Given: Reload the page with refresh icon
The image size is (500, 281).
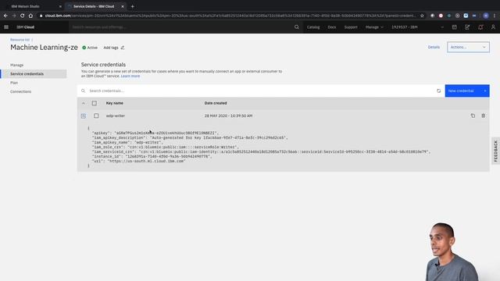Looking at the screenshot, I should (23, 16).
